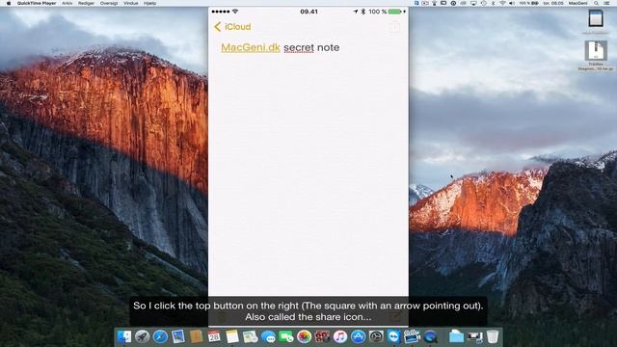Select the zip archive file on the desktop

(x=596, y=51)
